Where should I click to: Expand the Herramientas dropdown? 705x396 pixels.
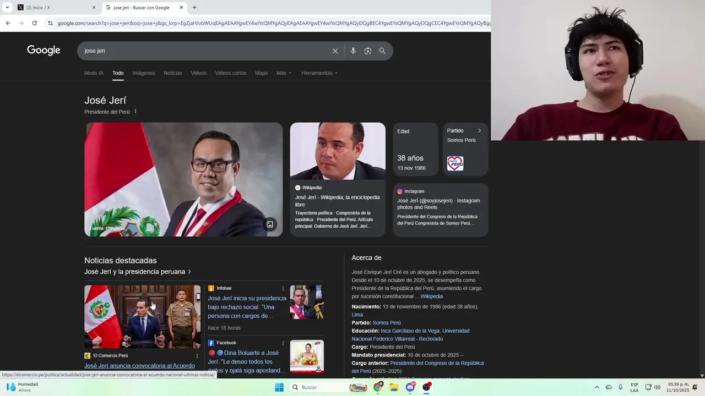click(319, 73)
